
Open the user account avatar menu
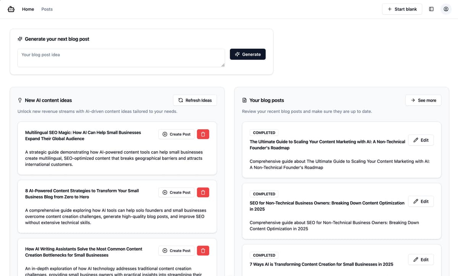click(446, 9)
